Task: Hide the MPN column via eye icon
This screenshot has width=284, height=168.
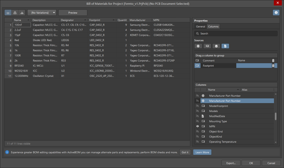Action: 197,126
